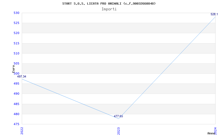
Task: Click the 2023 x-axis label
Action: [x=119, y=131]
